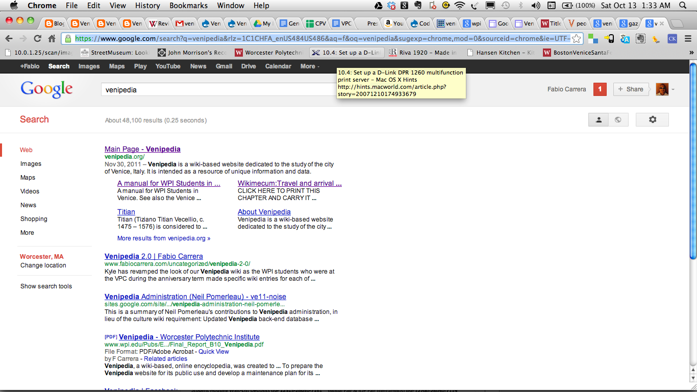Open the Window menu
This screenshot has width=697, height=392.
tap(231, 6)
